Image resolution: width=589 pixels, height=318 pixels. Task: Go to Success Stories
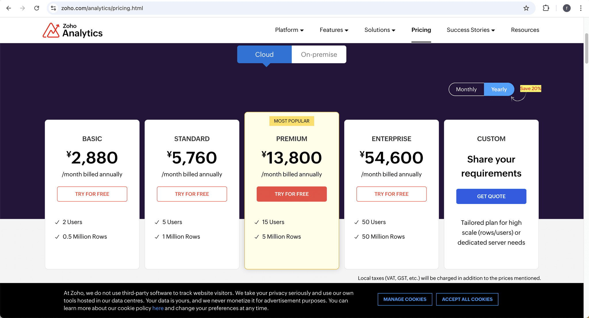pyautogui.click(x=471, y=30)
